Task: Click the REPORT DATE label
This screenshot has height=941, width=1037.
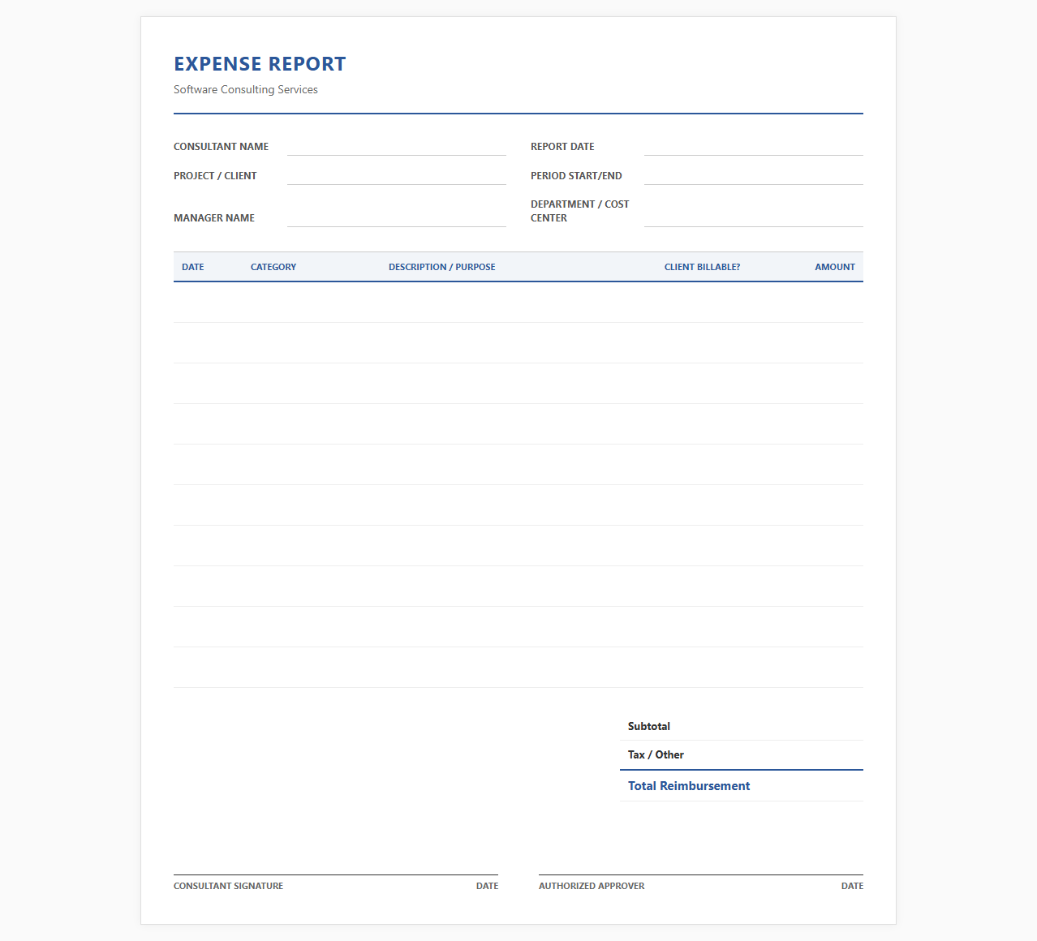Action: tap(562, 147)
